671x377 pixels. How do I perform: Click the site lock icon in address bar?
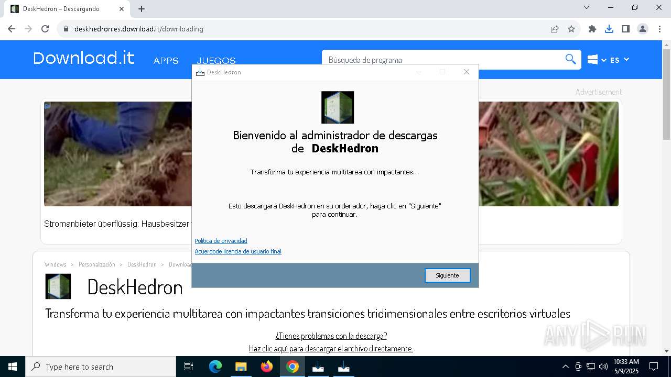(66, 29)
